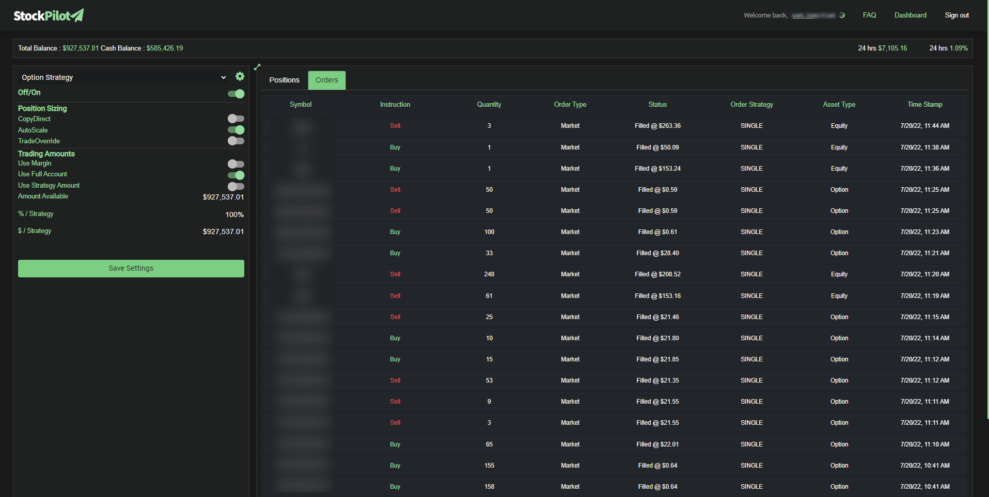Select the Orders tab

[x=326, y=80]
